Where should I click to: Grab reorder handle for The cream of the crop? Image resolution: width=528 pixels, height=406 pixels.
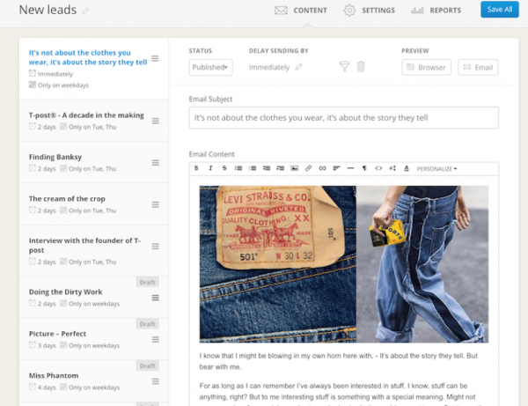pyautogui.click(x=155, y=204)
